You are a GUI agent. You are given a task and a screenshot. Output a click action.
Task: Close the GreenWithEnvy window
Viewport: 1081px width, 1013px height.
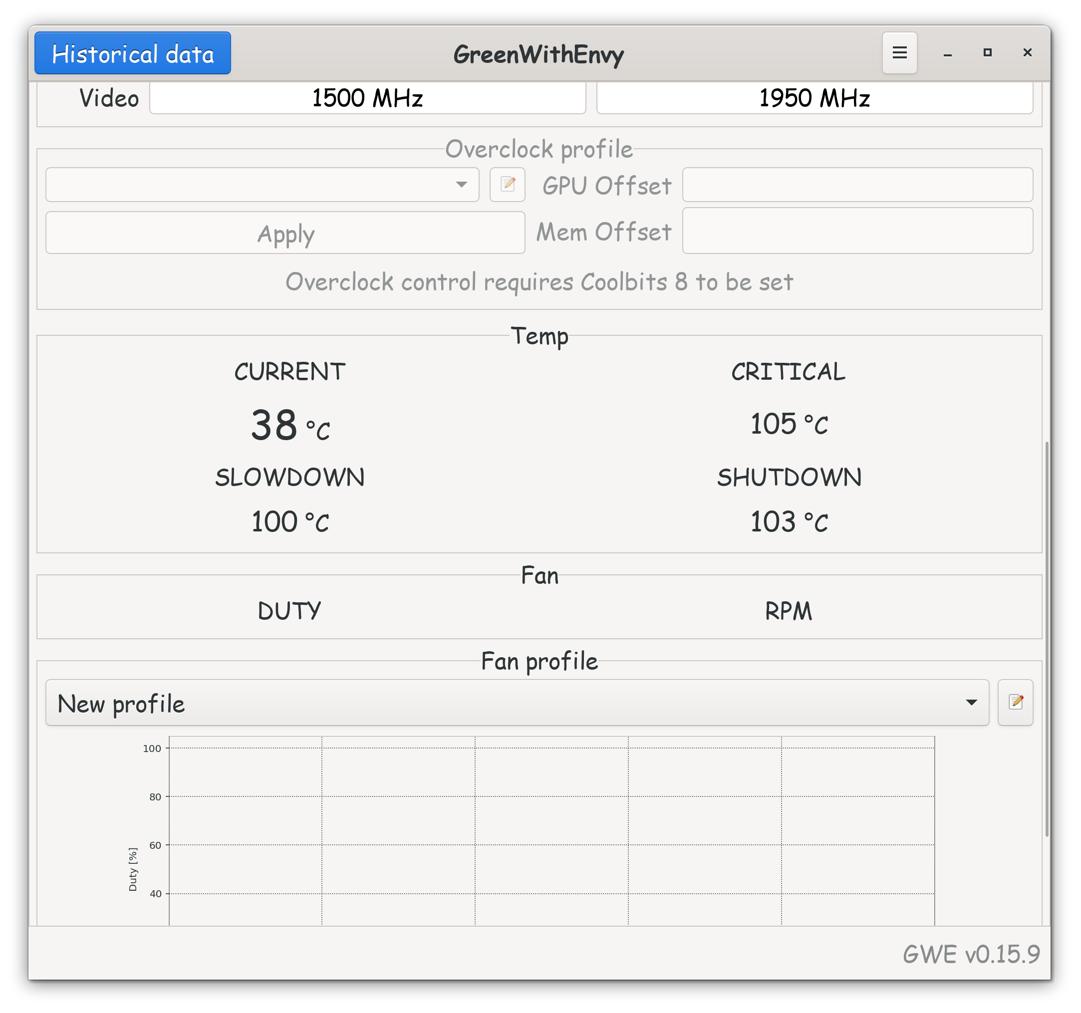[x=1027, y=53]
